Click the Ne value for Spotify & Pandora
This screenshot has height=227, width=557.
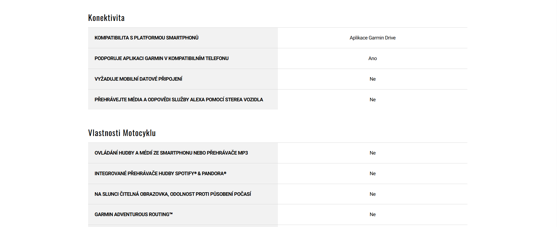[x=373, y=173]
